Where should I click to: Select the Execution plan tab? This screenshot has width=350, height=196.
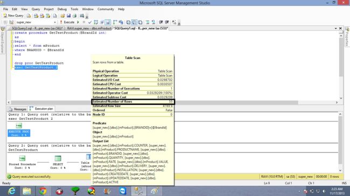(x=41, y=108)
